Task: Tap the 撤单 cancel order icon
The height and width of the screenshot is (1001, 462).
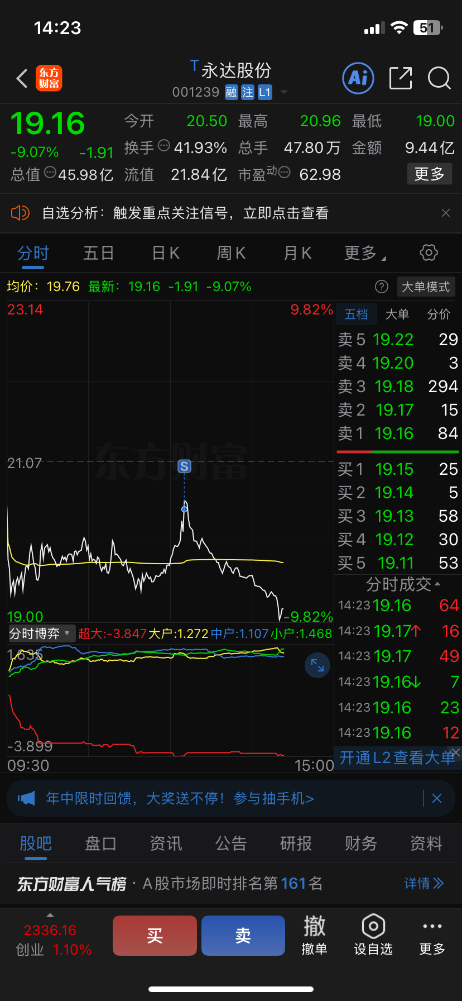Action: click(314, 935)
